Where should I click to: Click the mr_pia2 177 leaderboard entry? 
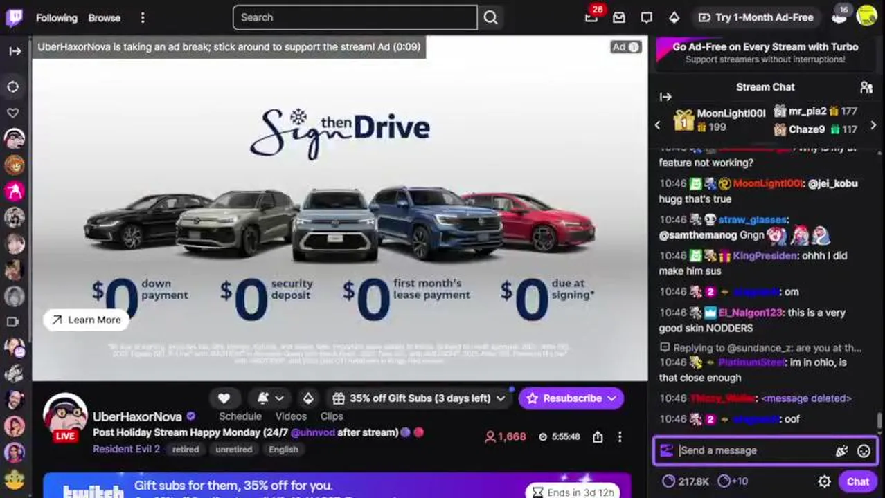click(816, 111)
